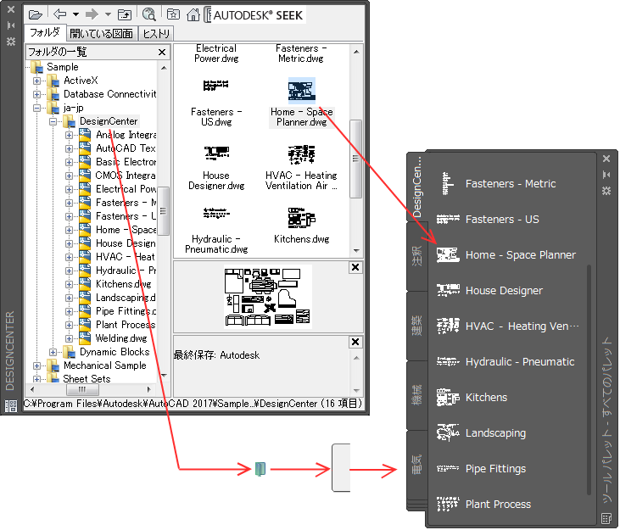Close the フォルダの一覧 pane

coord(162,52)
